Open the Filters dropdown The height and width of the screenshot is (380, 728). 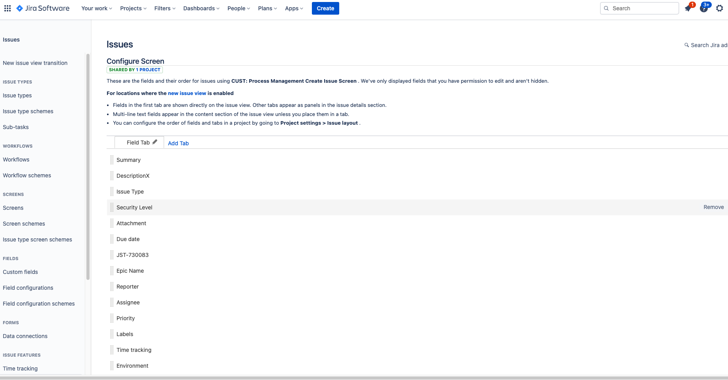pos(165,8)
